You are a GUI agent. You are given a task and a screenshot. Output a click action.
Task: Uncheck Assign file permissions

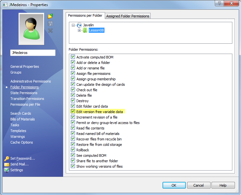pos(73,73)
